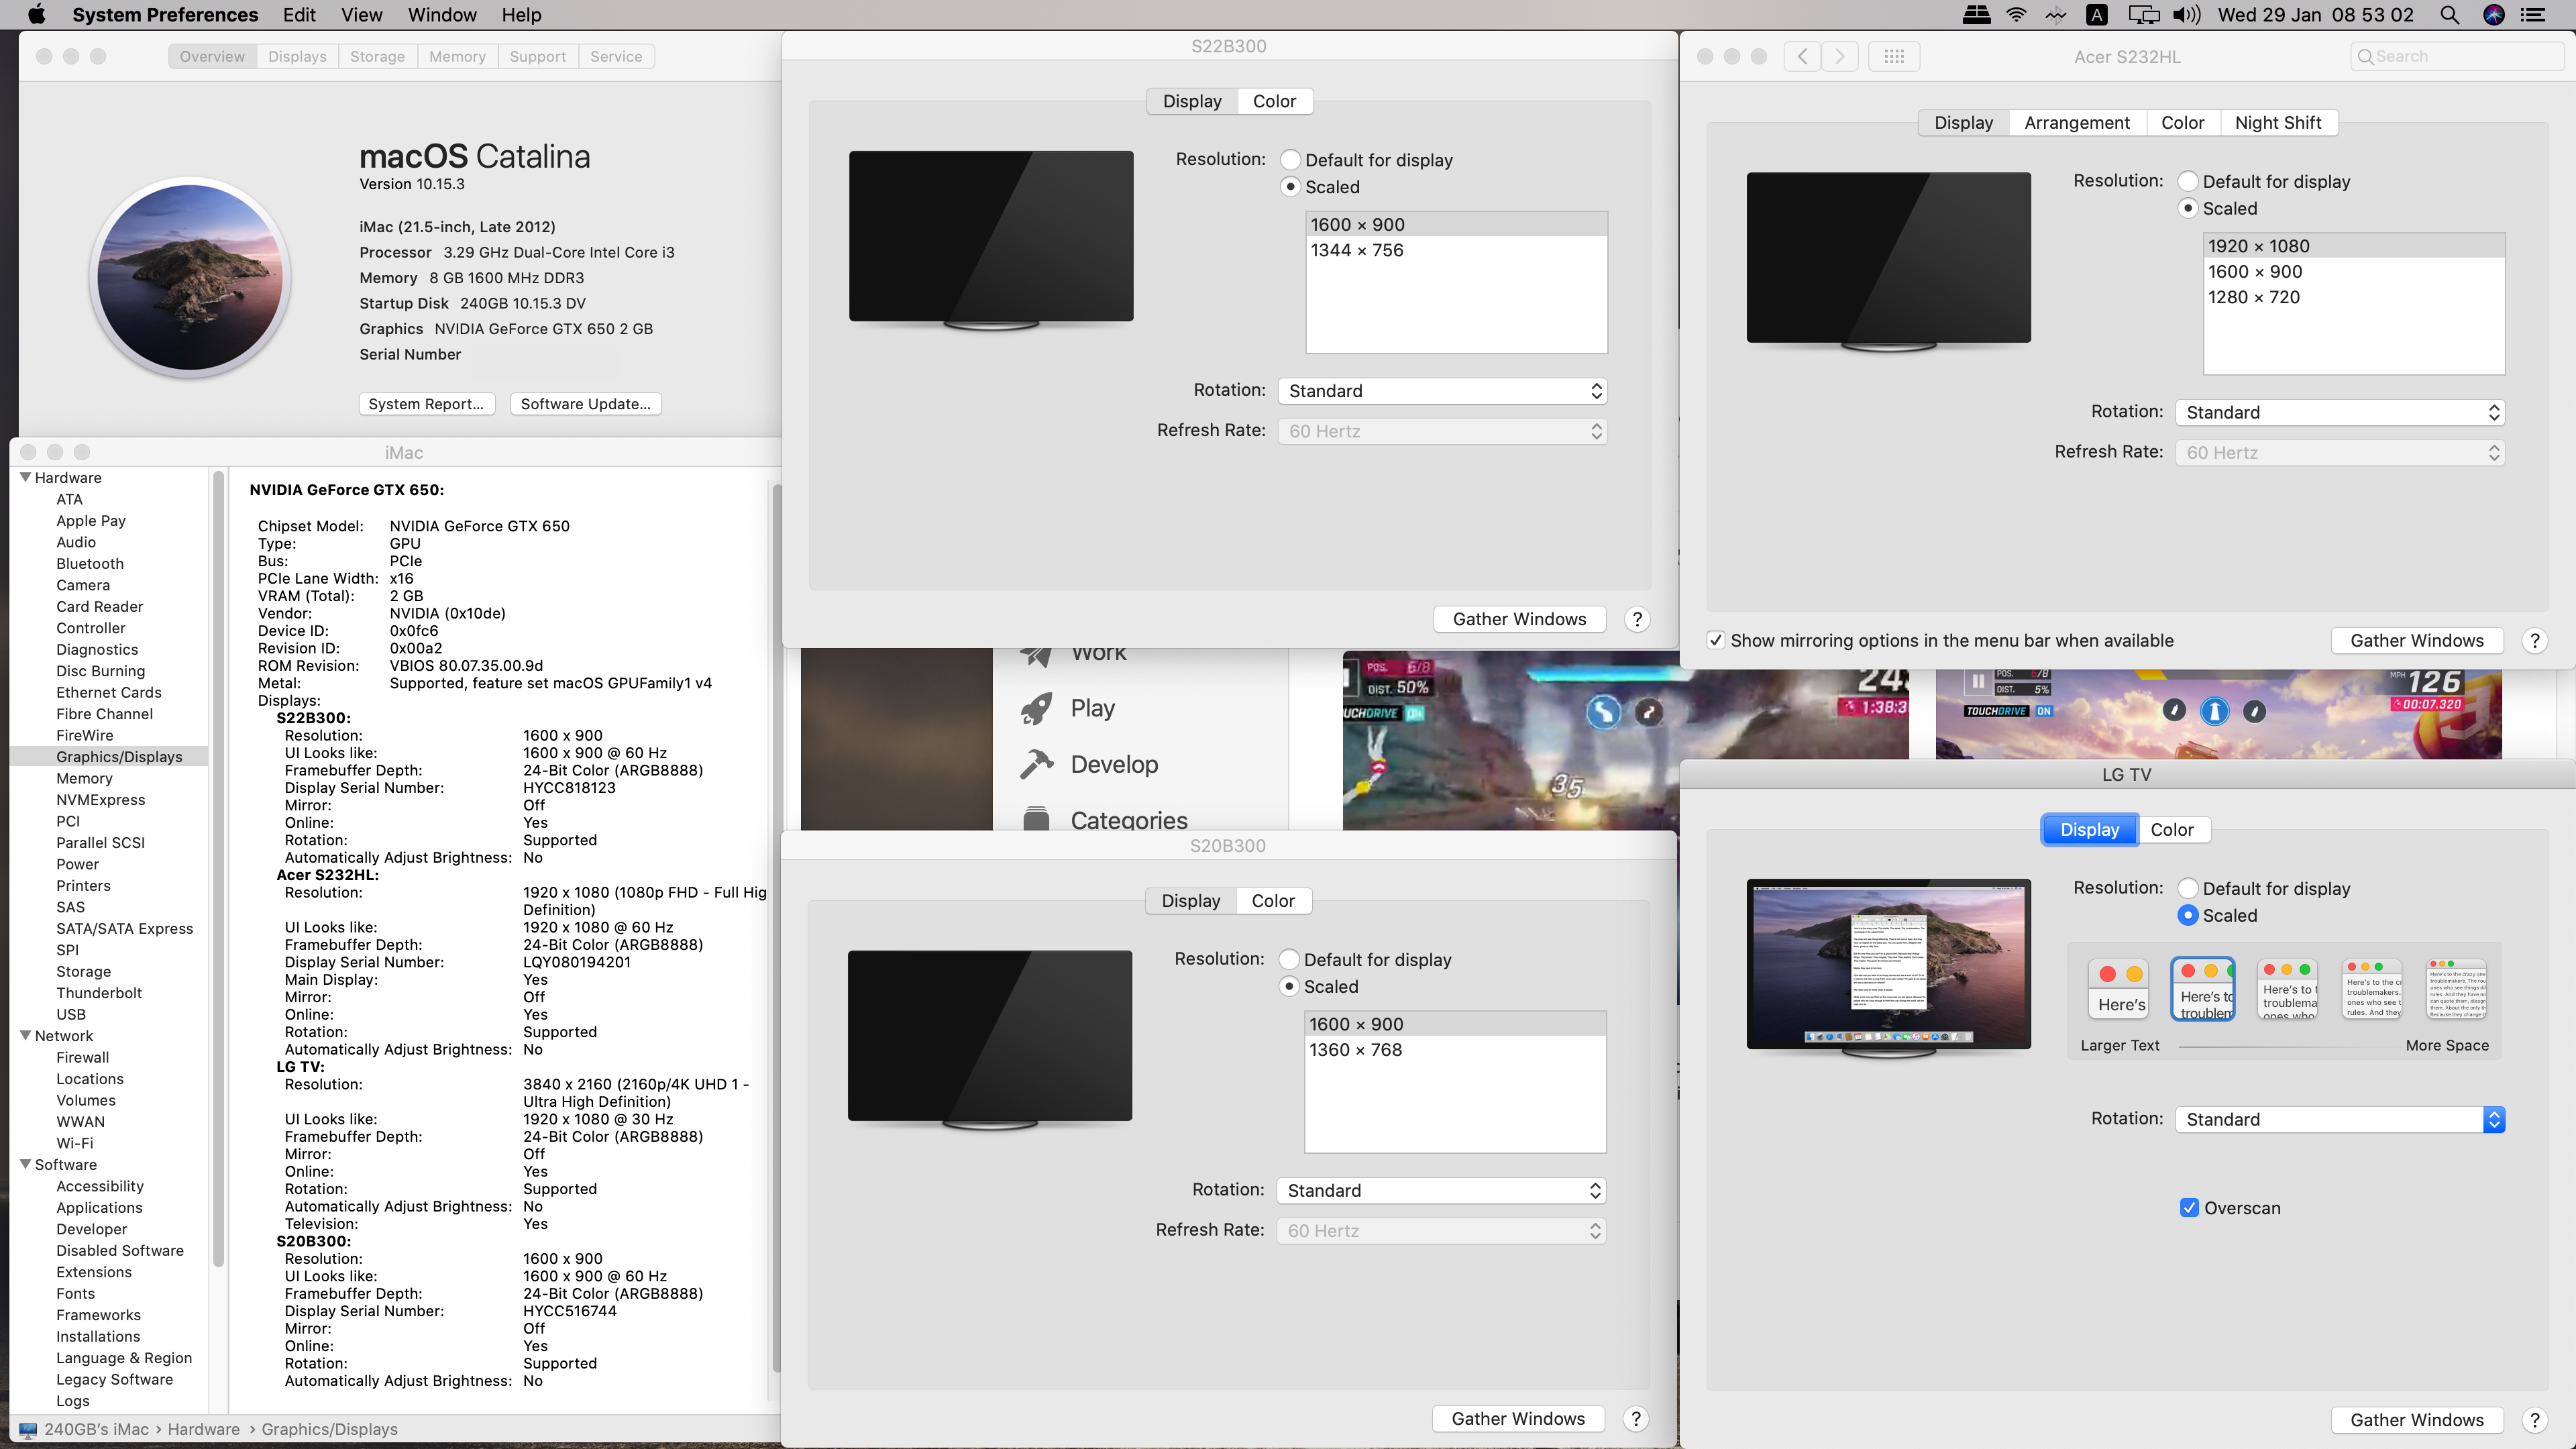Toggle the Overscan checkbox
Viewport: 2576px width, 1449px height.
tap(2189, 1208)
